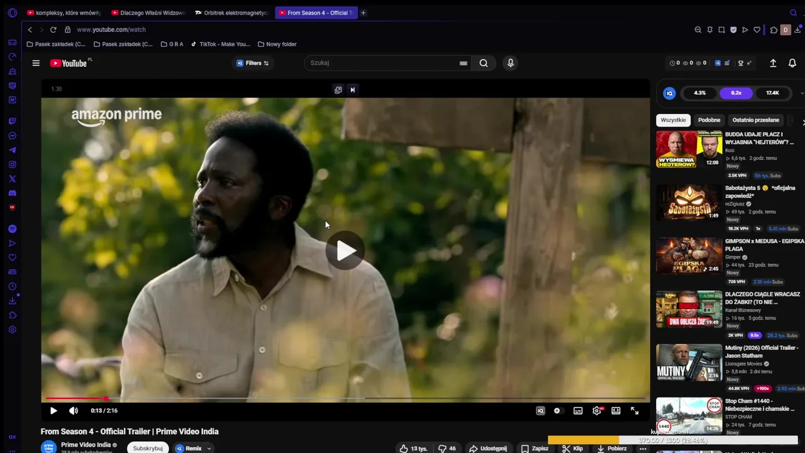Open the zoom-out magnifier in address bar
The height and width of the screenshot is (453, 805).
tap(697, 30)
